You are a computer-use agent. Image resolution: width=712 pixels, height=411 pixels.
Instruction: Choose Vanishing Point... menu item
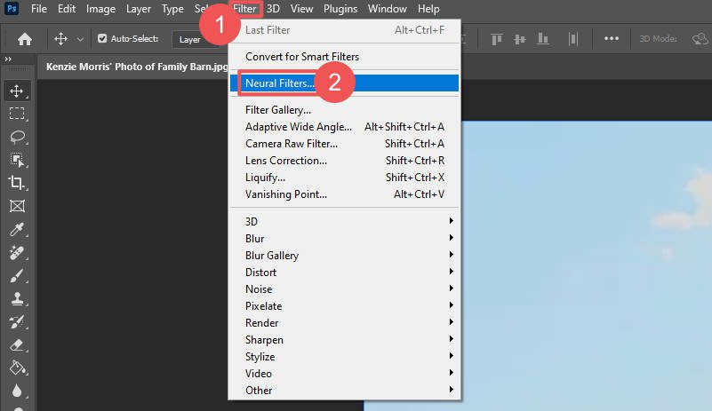(344, 194)
